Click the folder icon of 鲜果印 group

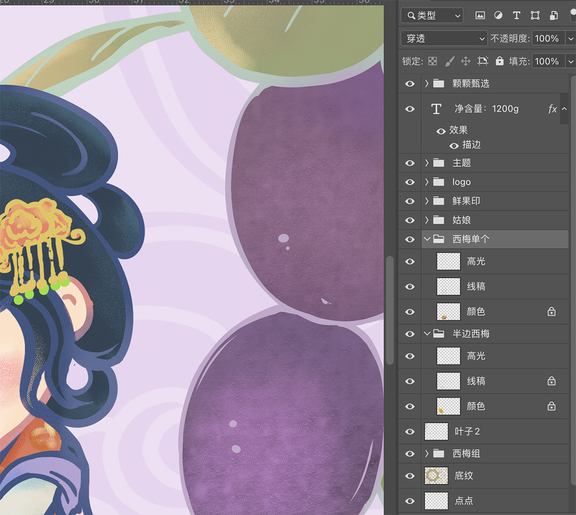tap(438, 201)
